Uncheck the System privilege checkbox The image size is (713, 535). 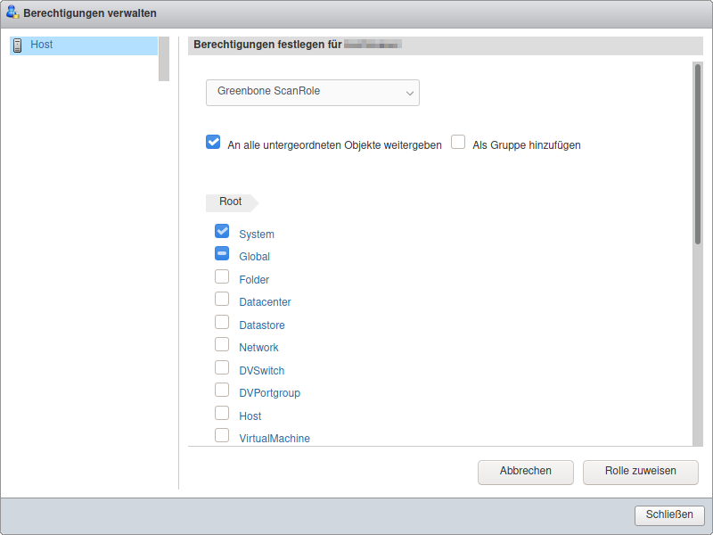[x=222, y=231]
